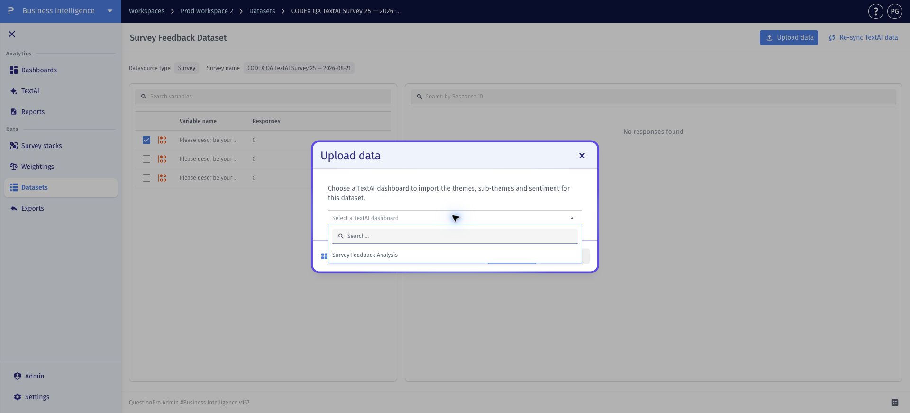
Task: Click the No responses found message
Action: (x=653, y=132)
